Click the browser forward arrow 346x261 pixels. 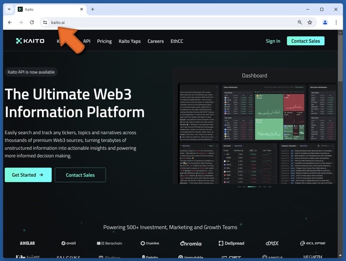(x=21, y=22)
